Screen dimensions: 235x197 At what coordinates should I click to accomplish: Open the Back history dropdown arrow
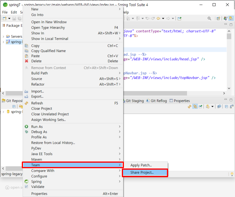[x=163, y=18]
